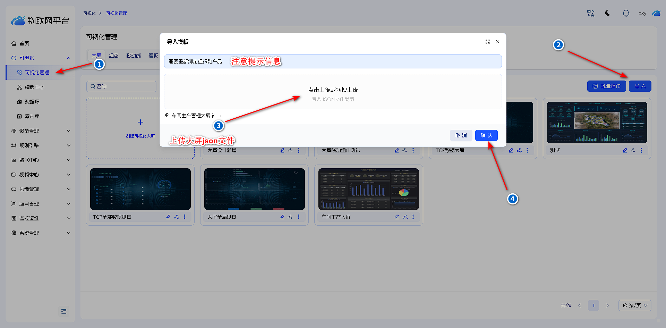Open the 模版中心 sidebar item
666x328 pixels.
point(35,87)
